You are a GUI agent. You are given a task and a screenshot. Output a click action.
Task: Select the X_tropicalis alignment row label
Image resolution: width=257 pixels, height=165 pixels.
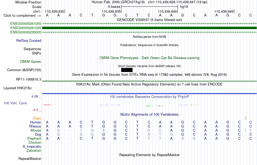pos(32,147)
